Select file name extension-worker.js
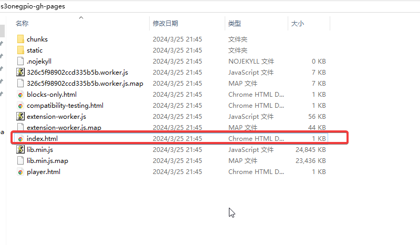The image size is (420, 245). coord(57,117)
